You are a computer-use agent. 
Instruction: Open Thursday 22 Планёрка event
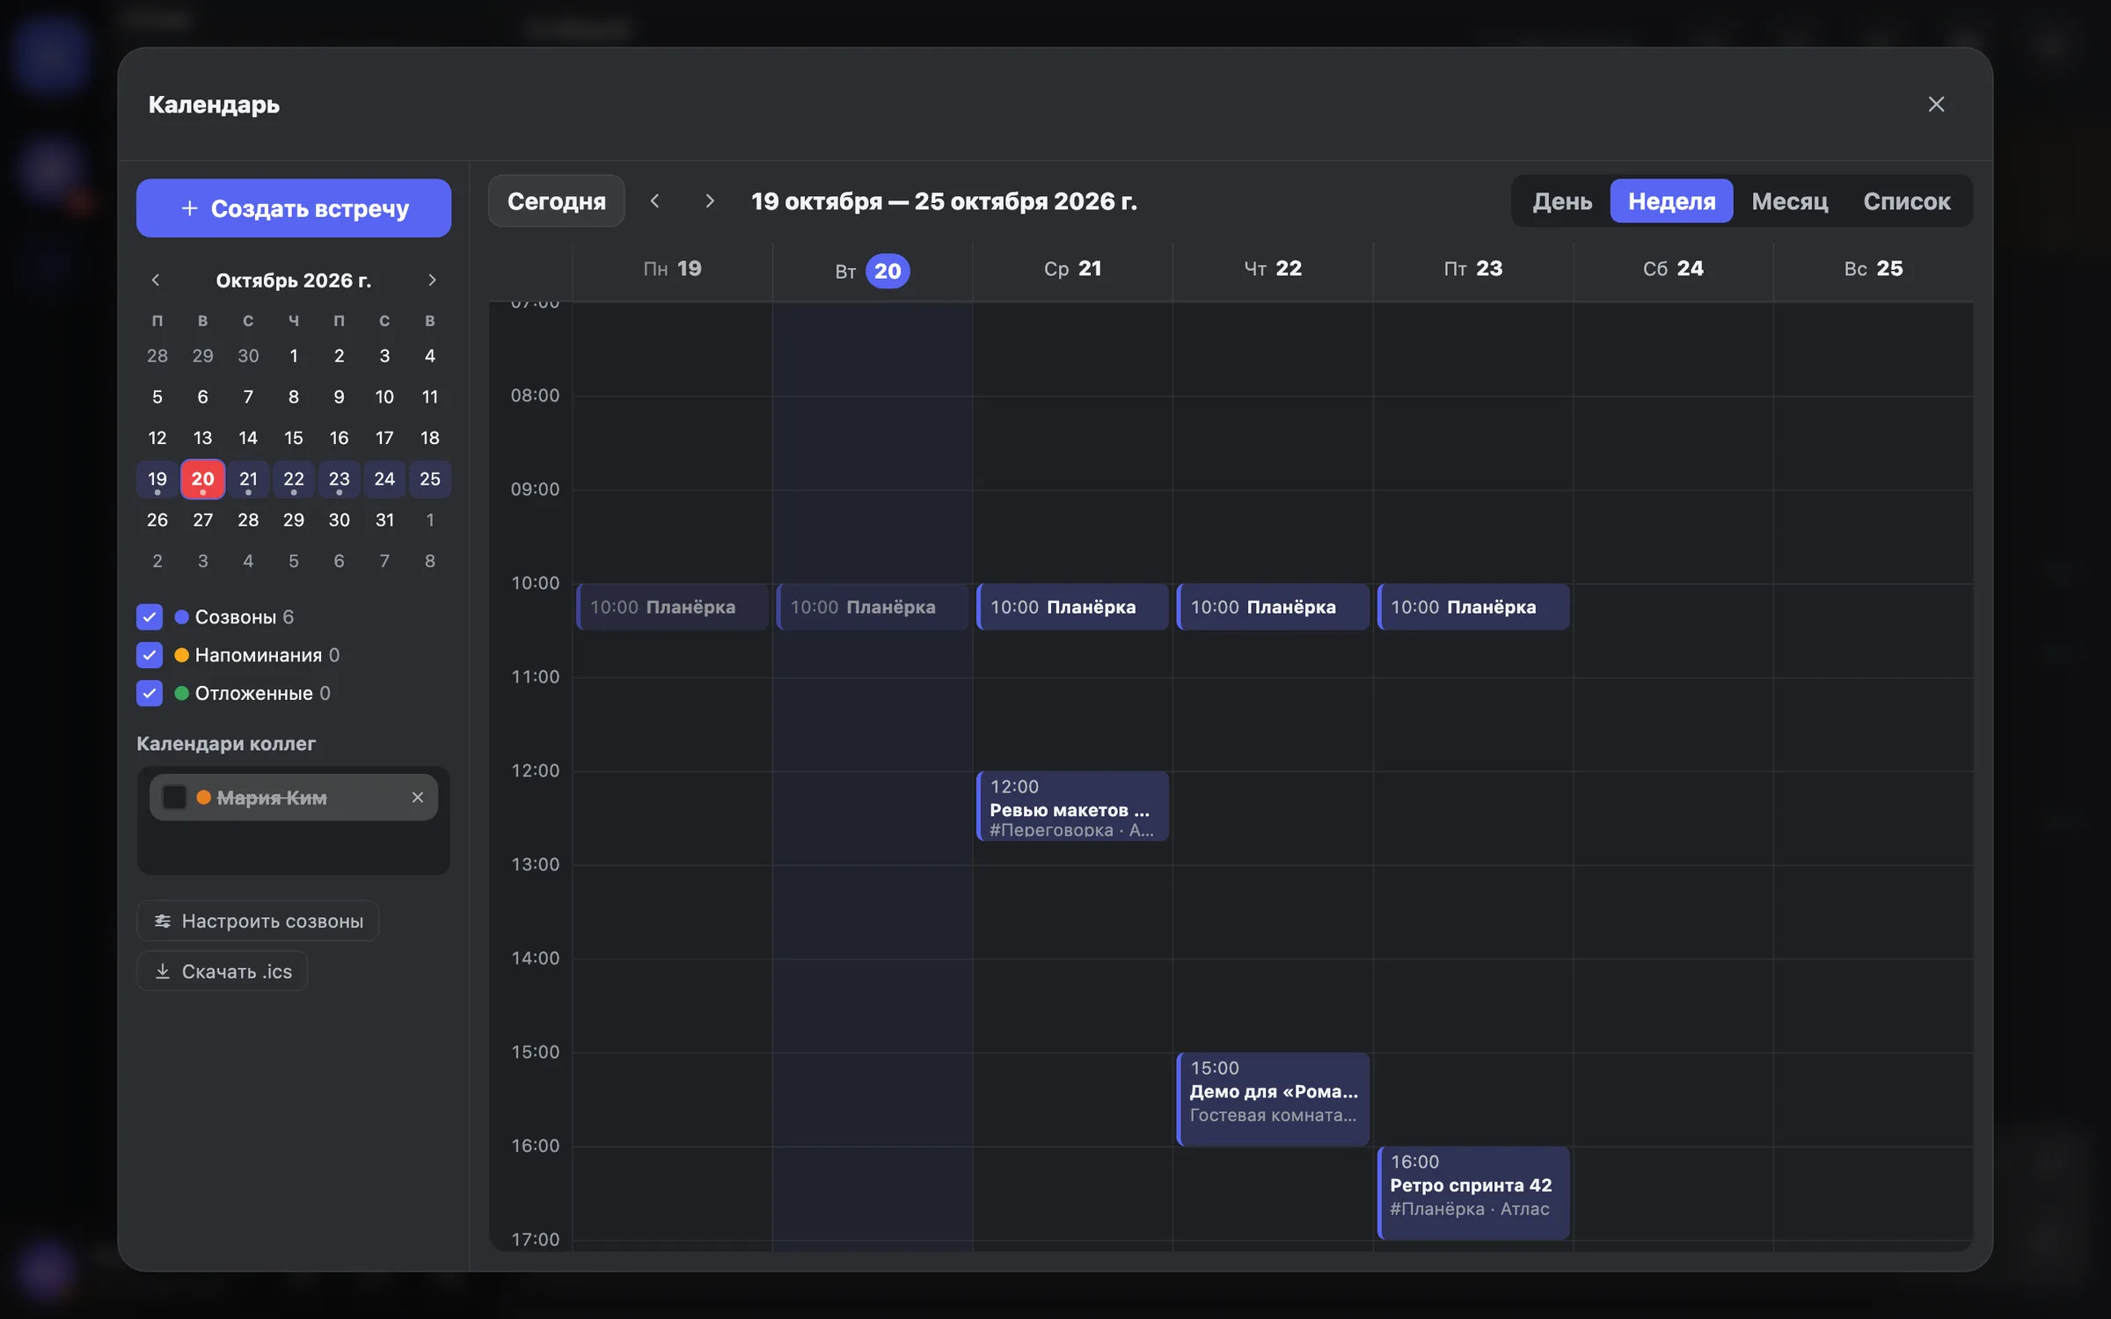(1273, 607)
